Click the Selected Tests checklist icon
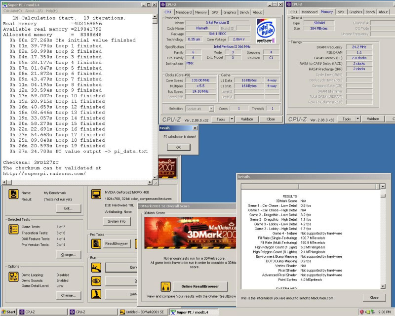This screenshot has width=395, height=316. click(x=13, y=229)
